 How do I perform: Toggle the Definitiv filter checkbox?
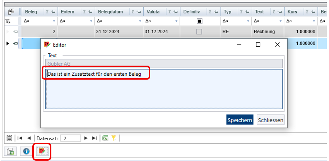point(200,21)
